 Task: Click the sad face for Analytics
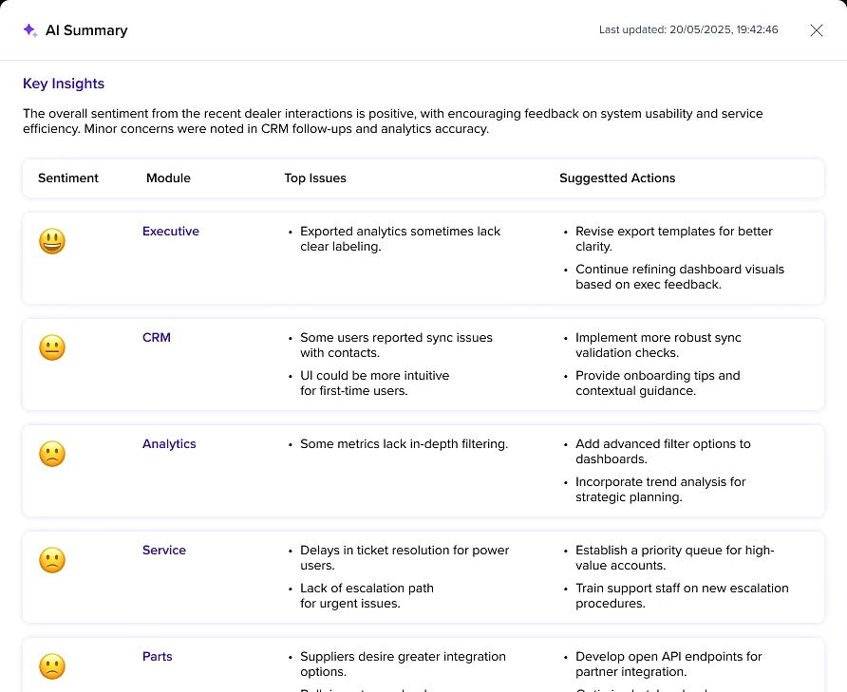tap(52, 454)
